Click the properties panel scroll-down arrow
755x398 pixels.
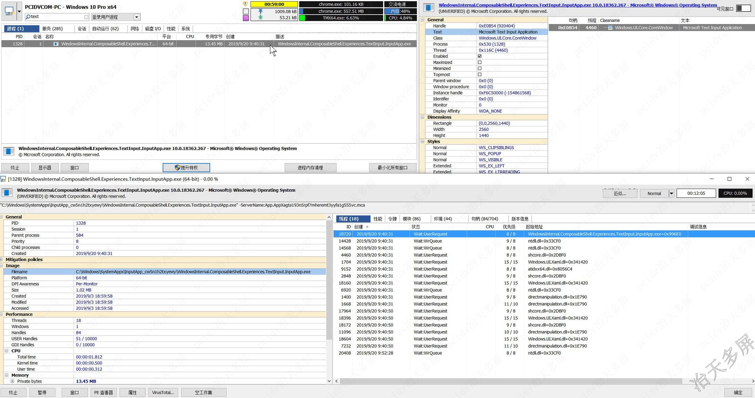[329, 381]
